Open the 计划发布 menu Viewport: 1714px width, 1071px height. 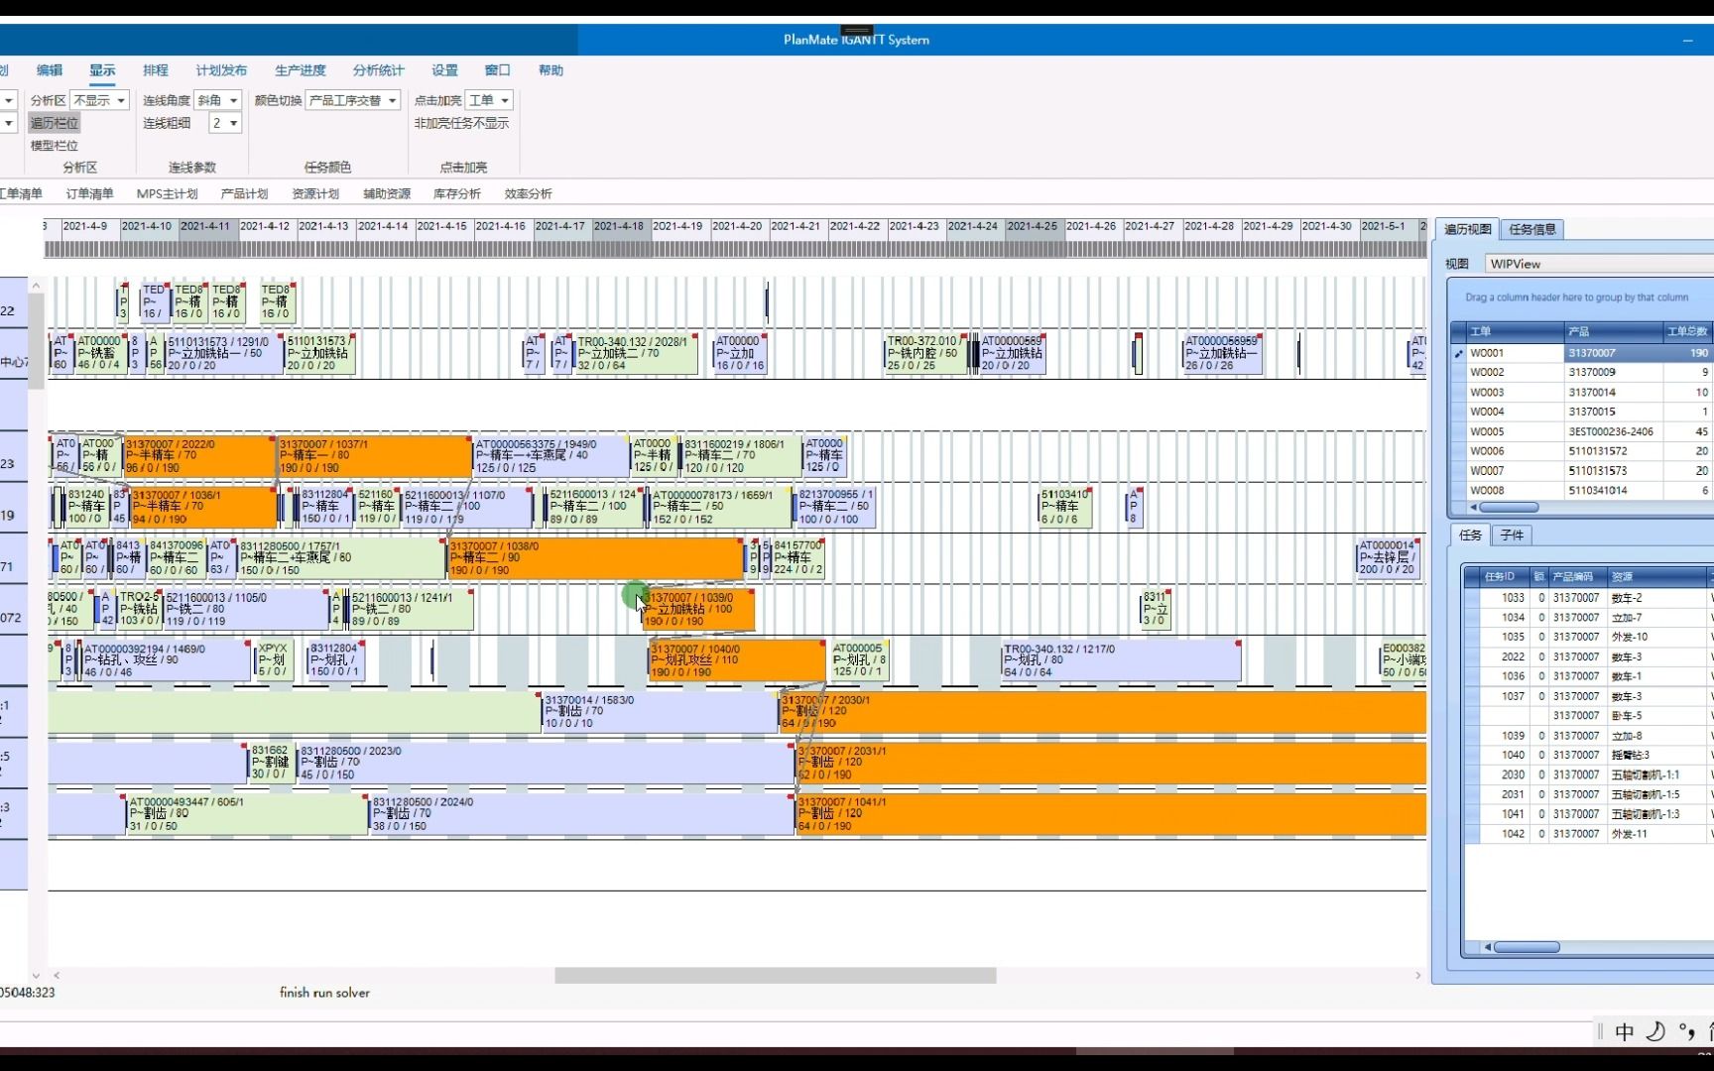pos(221,70)
